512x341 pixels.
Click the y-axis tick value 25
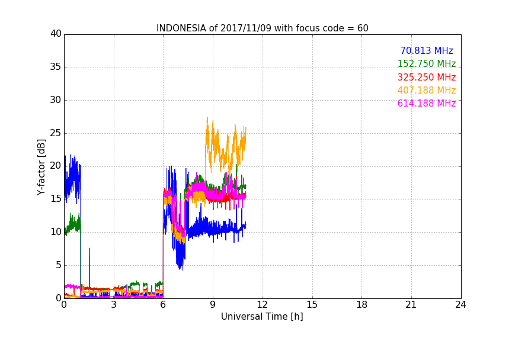56,133
